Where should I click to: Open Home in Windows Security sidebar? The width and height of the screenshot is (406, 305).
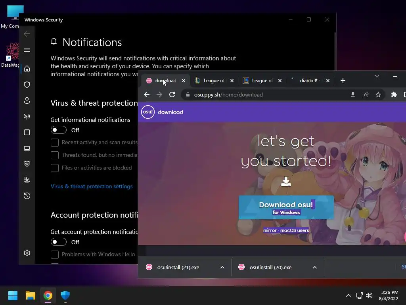[x=27, y=69]
